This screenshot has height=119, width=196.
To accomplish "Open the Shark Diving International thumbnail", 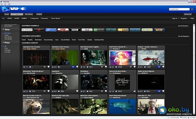I will 122,106.
